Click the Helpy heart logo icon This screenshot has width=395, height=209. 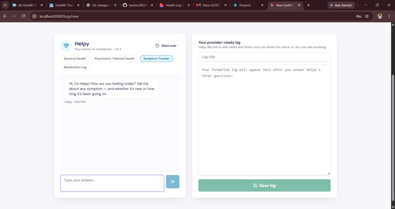tap(66, 46)
